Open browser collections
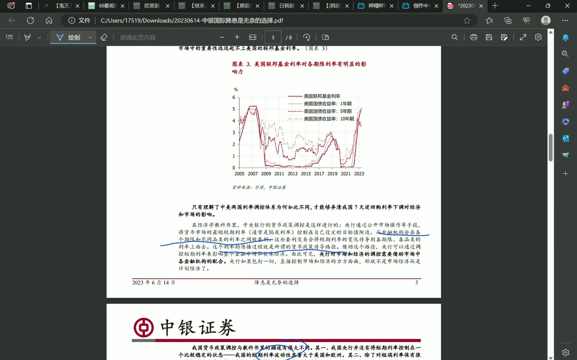Screen dimensions: 577x360 pos(508,20)
